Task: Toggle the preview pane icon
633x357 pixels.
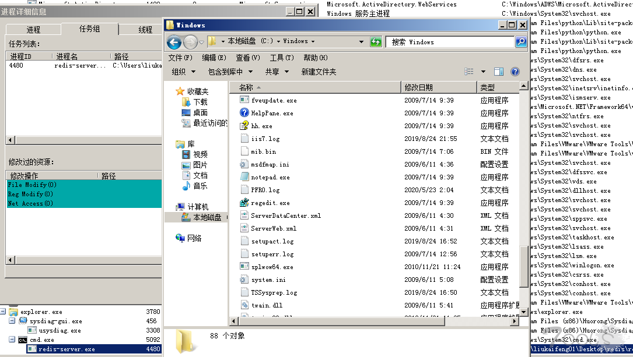Action: pos(499,72)
